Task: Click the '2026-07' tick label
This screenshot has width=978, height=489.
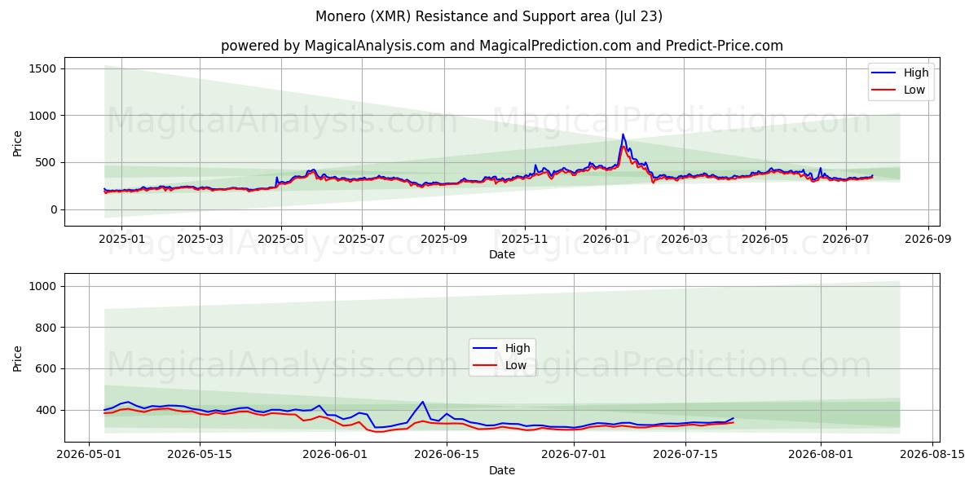Action: [x=846, y=240]
